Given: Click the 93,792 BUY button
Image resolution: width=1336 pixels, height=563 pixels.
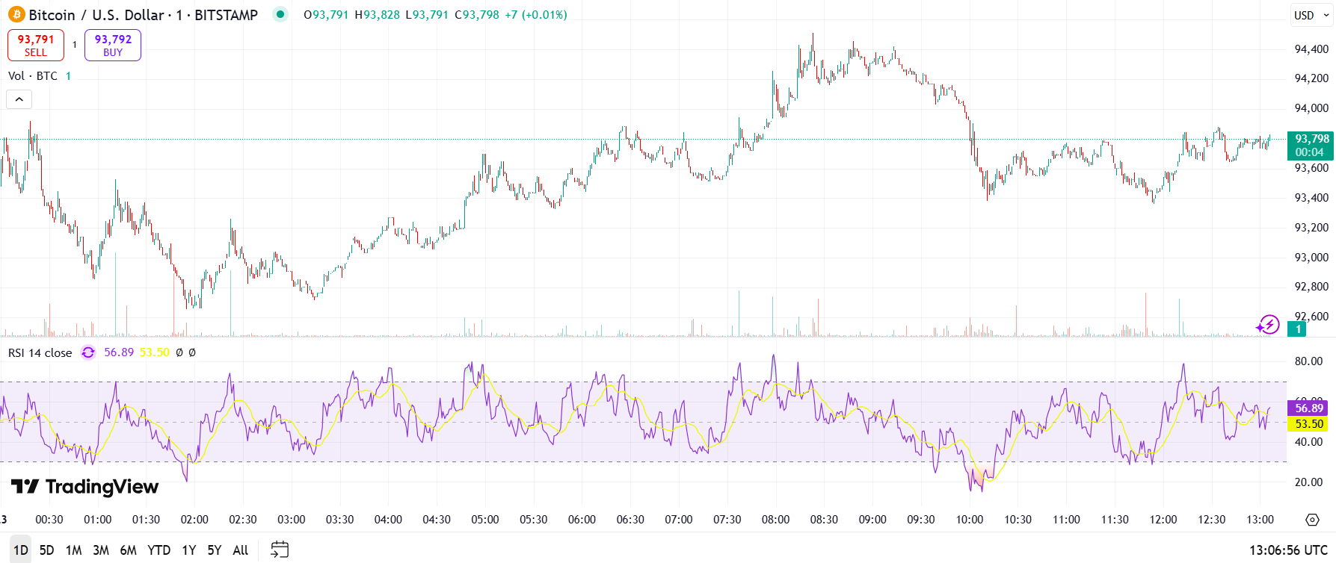Looking at the screenshot, I should point(113,45).
